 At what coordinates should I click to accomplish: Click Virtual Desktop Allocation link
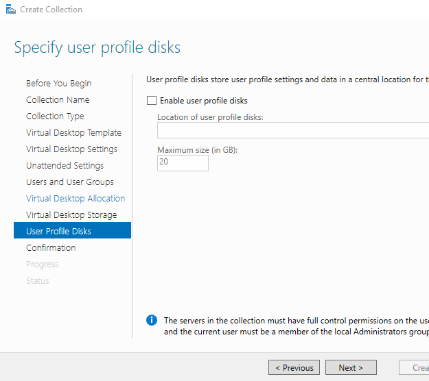point(76,199)
